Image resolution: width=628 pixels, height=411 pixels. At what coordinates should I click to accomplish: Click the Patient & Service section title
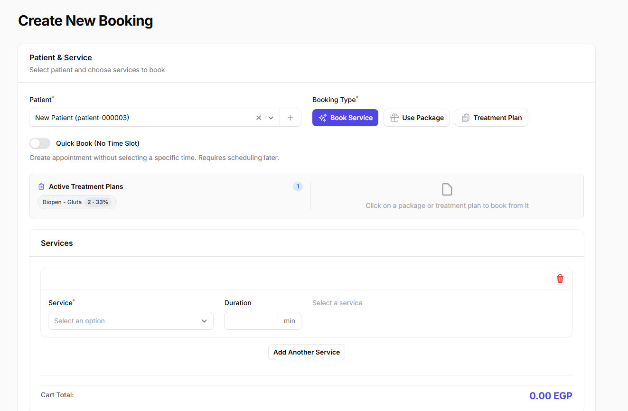coord(61,57)
